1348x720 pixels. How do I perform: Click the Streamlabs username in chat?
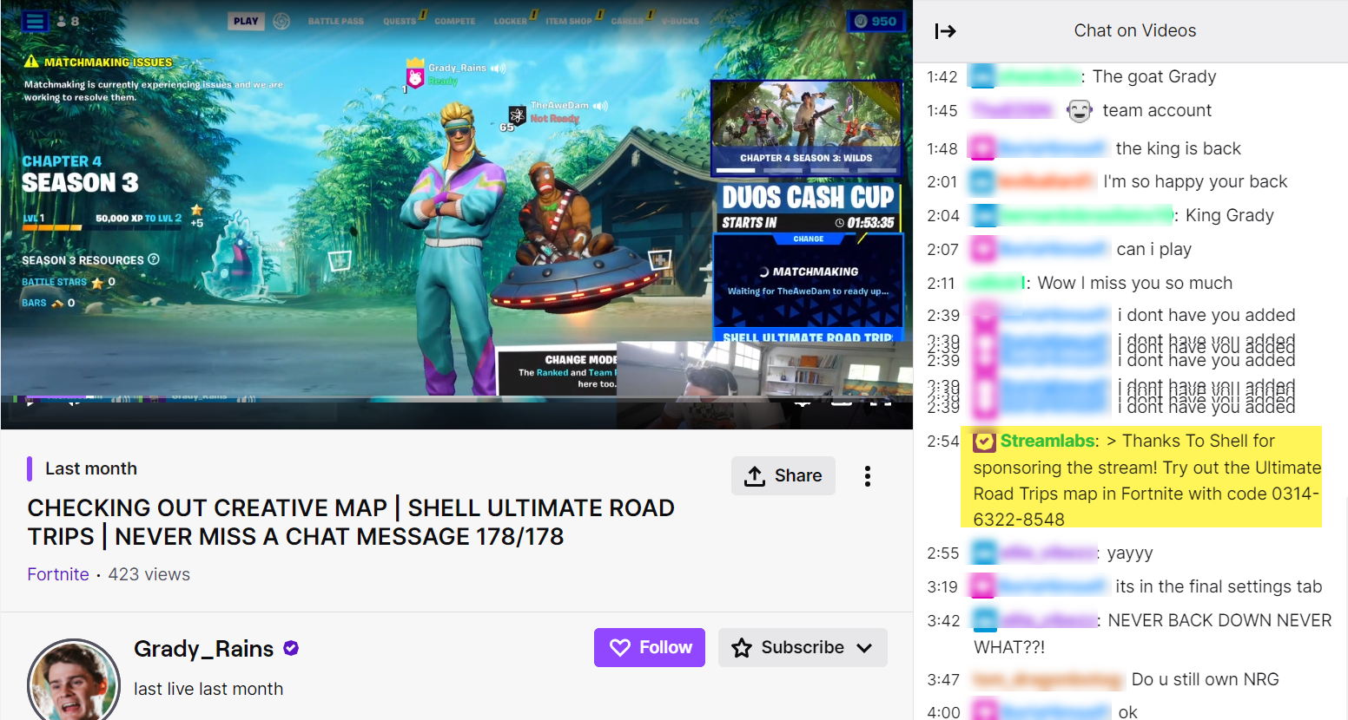1049,441
